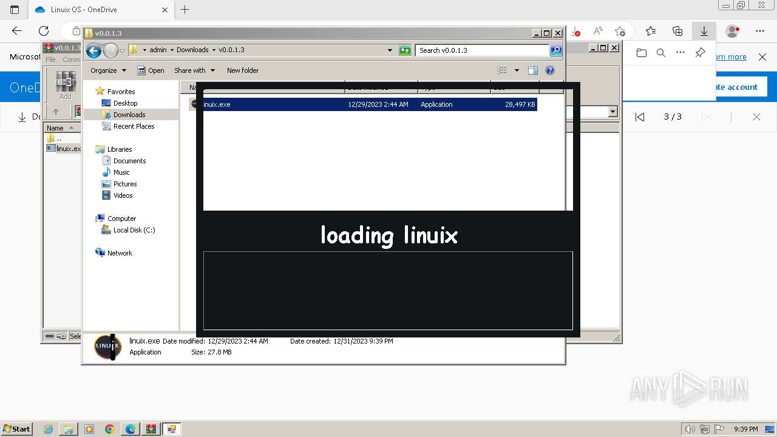
Task: Click Explorer forward navigation arrow
Action: coord(110,50)
